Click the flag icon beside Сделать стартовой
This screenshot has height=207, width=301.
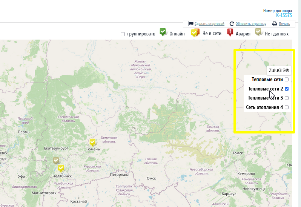click(191, 24)
